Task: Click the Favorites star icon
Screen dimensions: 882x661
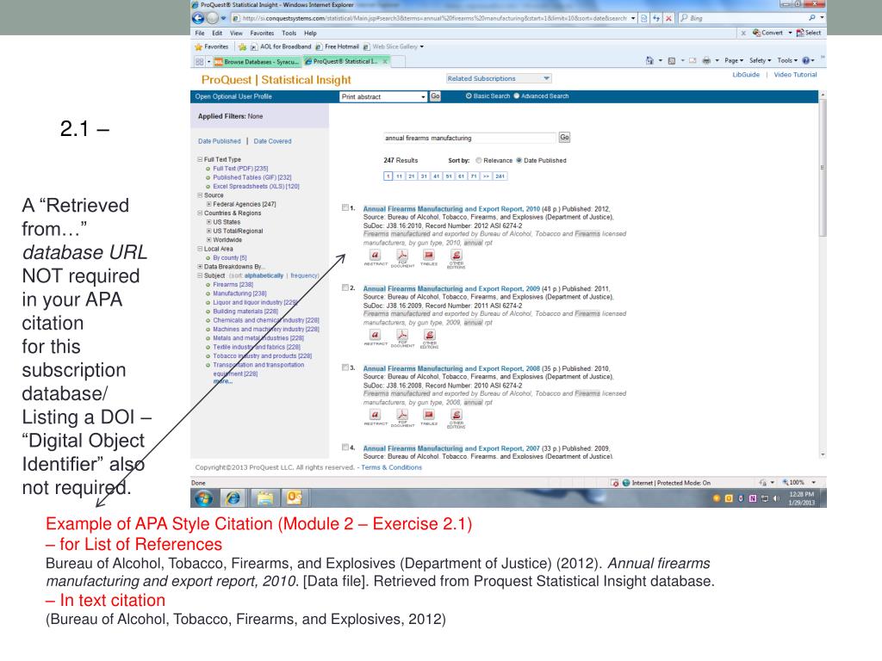Action: (x=199, y=46)
